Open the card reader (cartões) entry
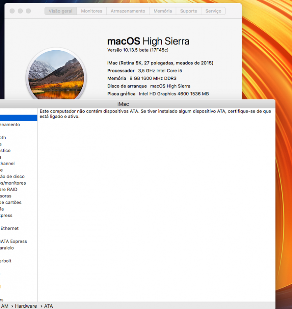 [11, 203]
